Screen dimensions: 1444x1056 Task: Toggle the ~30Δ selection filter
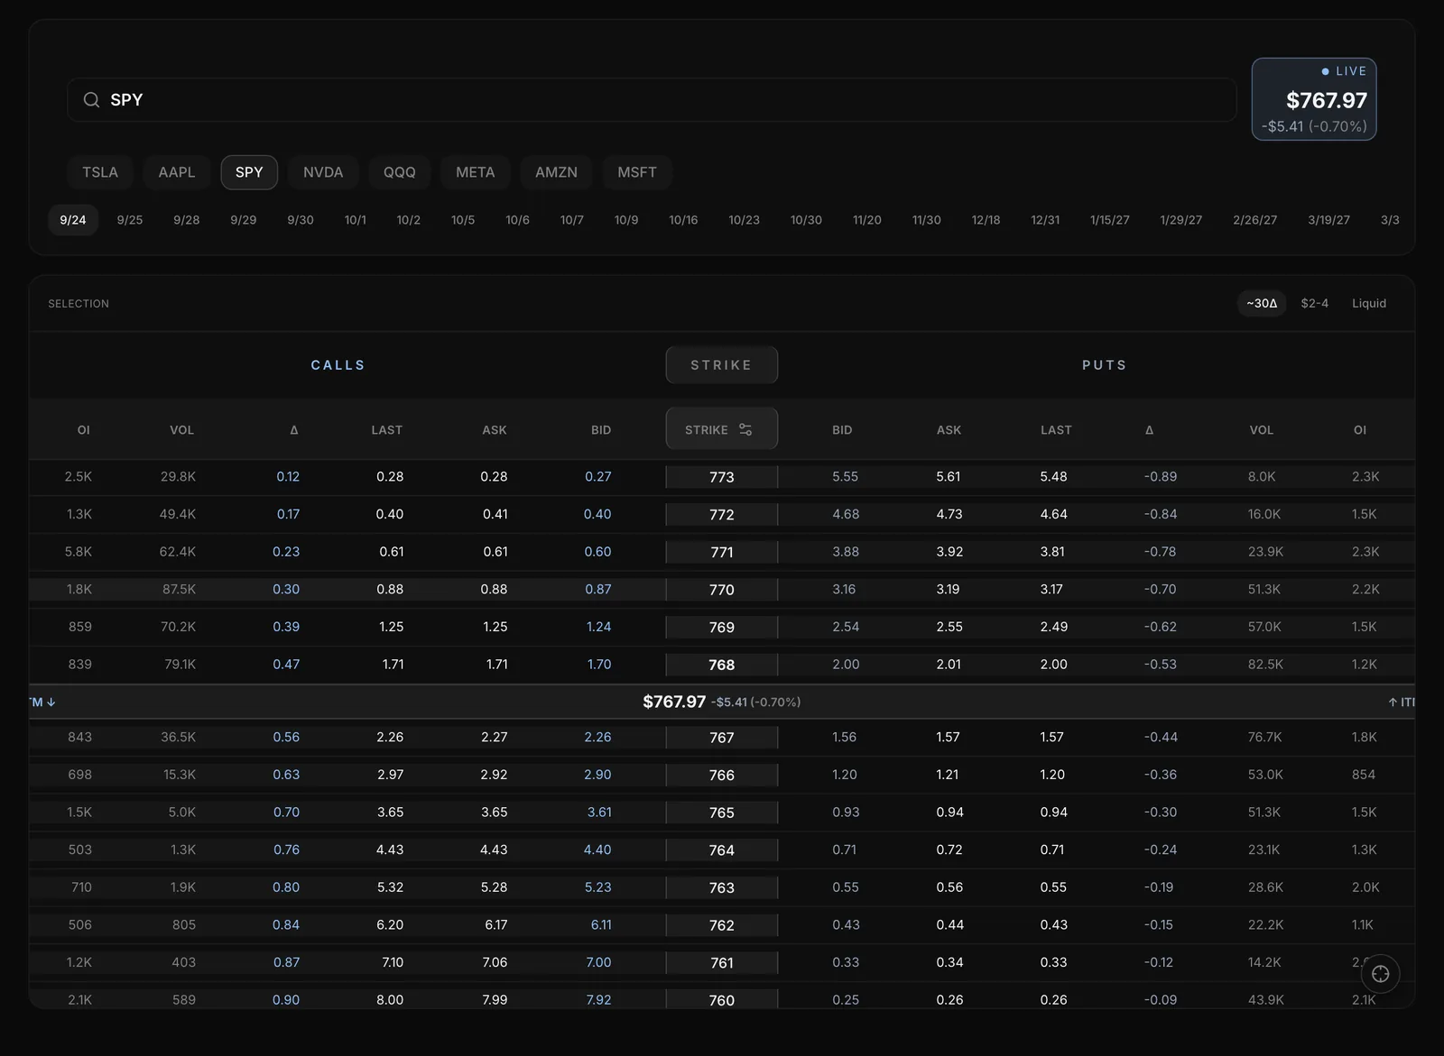point(1262,304)
